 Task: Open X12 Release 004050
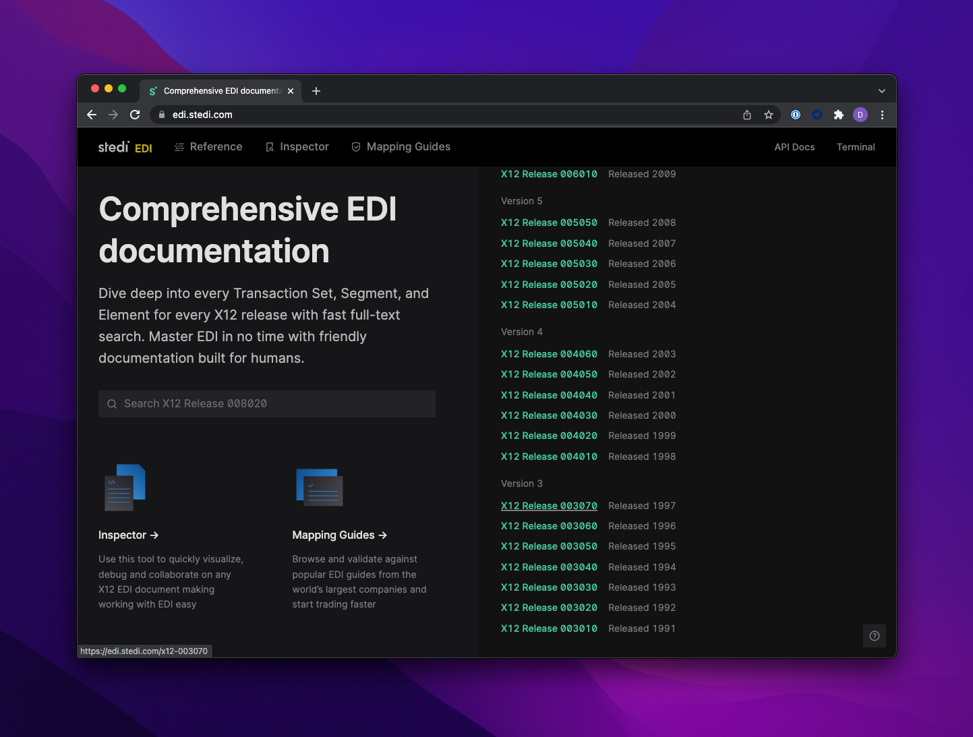[x=549, y=374]
